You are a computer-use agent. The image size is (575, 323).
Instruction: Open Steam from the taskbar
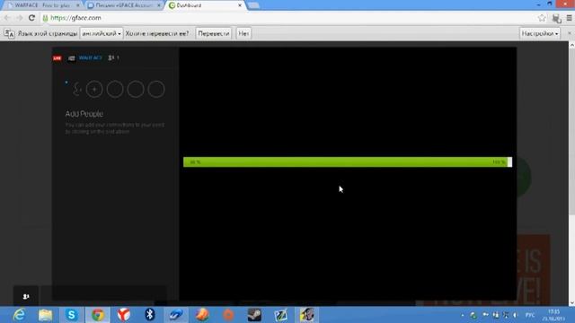click(254, 315)
